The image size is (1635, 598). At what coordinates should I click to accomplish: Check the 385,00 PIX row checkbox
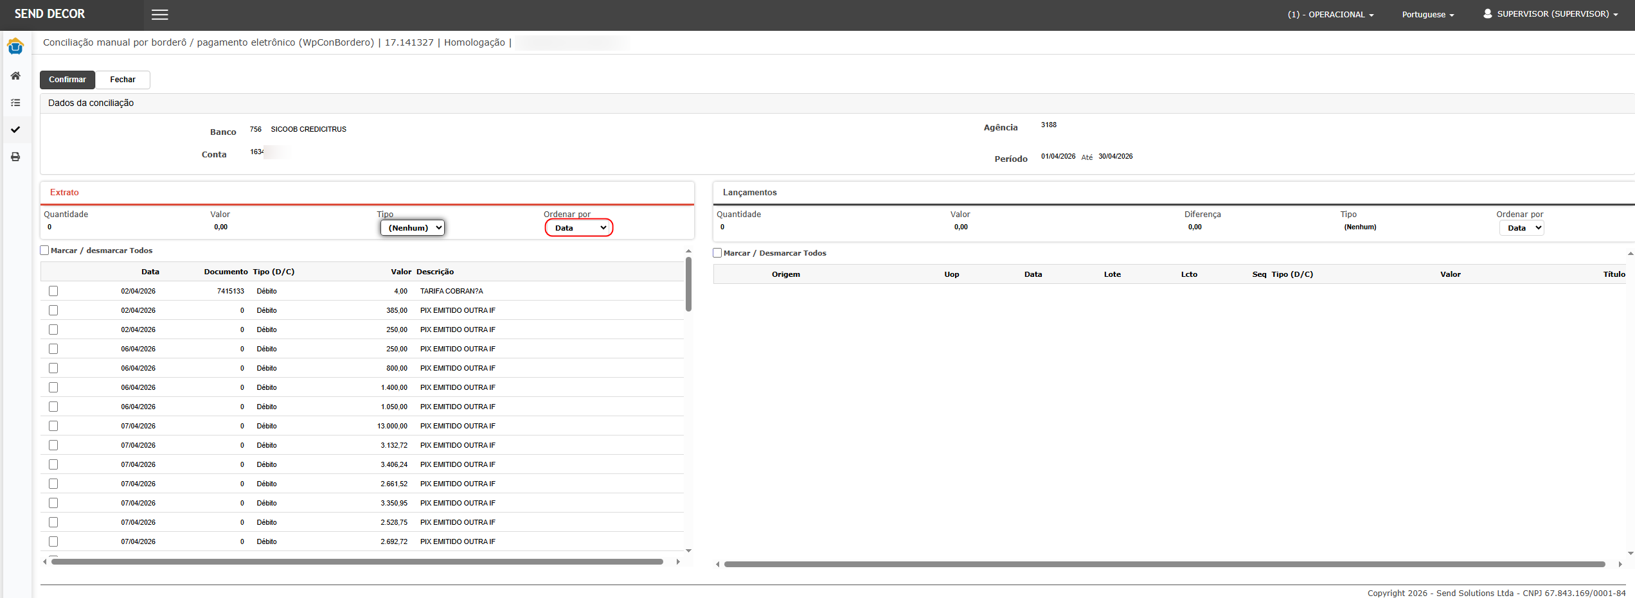pos(53,310)
